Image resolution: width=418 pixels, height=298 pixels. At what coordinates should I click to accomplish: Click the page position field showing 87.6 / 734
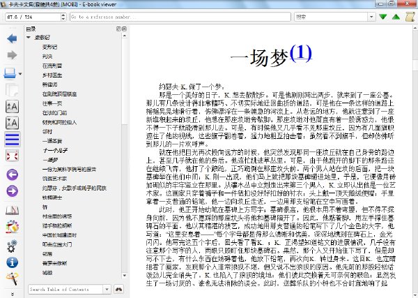pos(33,17)
